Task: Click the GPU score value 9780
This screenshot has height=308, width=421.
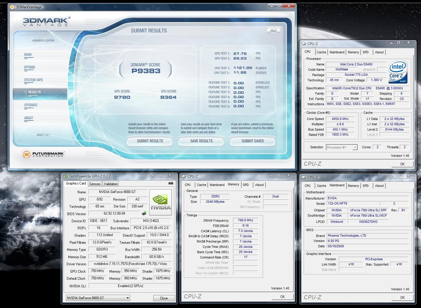Action: click(x=122, y=97)
